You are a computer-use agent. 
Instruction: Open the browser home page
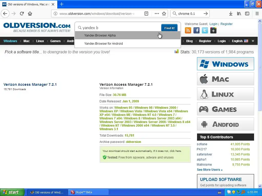[30, 14]
